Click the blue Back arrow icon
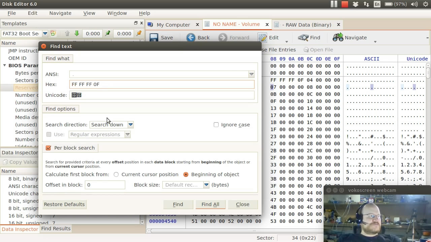431x242 pixels. tap(191, 38)
